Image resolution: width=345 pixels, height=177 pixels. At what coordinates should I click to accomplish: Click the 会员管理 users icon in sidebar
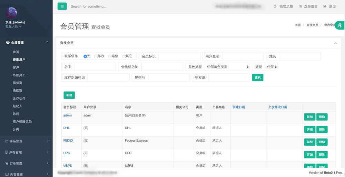8,43
